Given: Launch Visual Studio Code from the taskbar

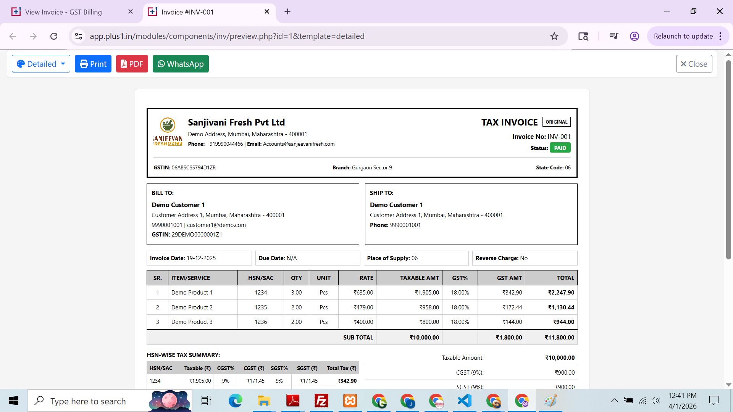Looking at the screenshot, I should click(465, 401).
